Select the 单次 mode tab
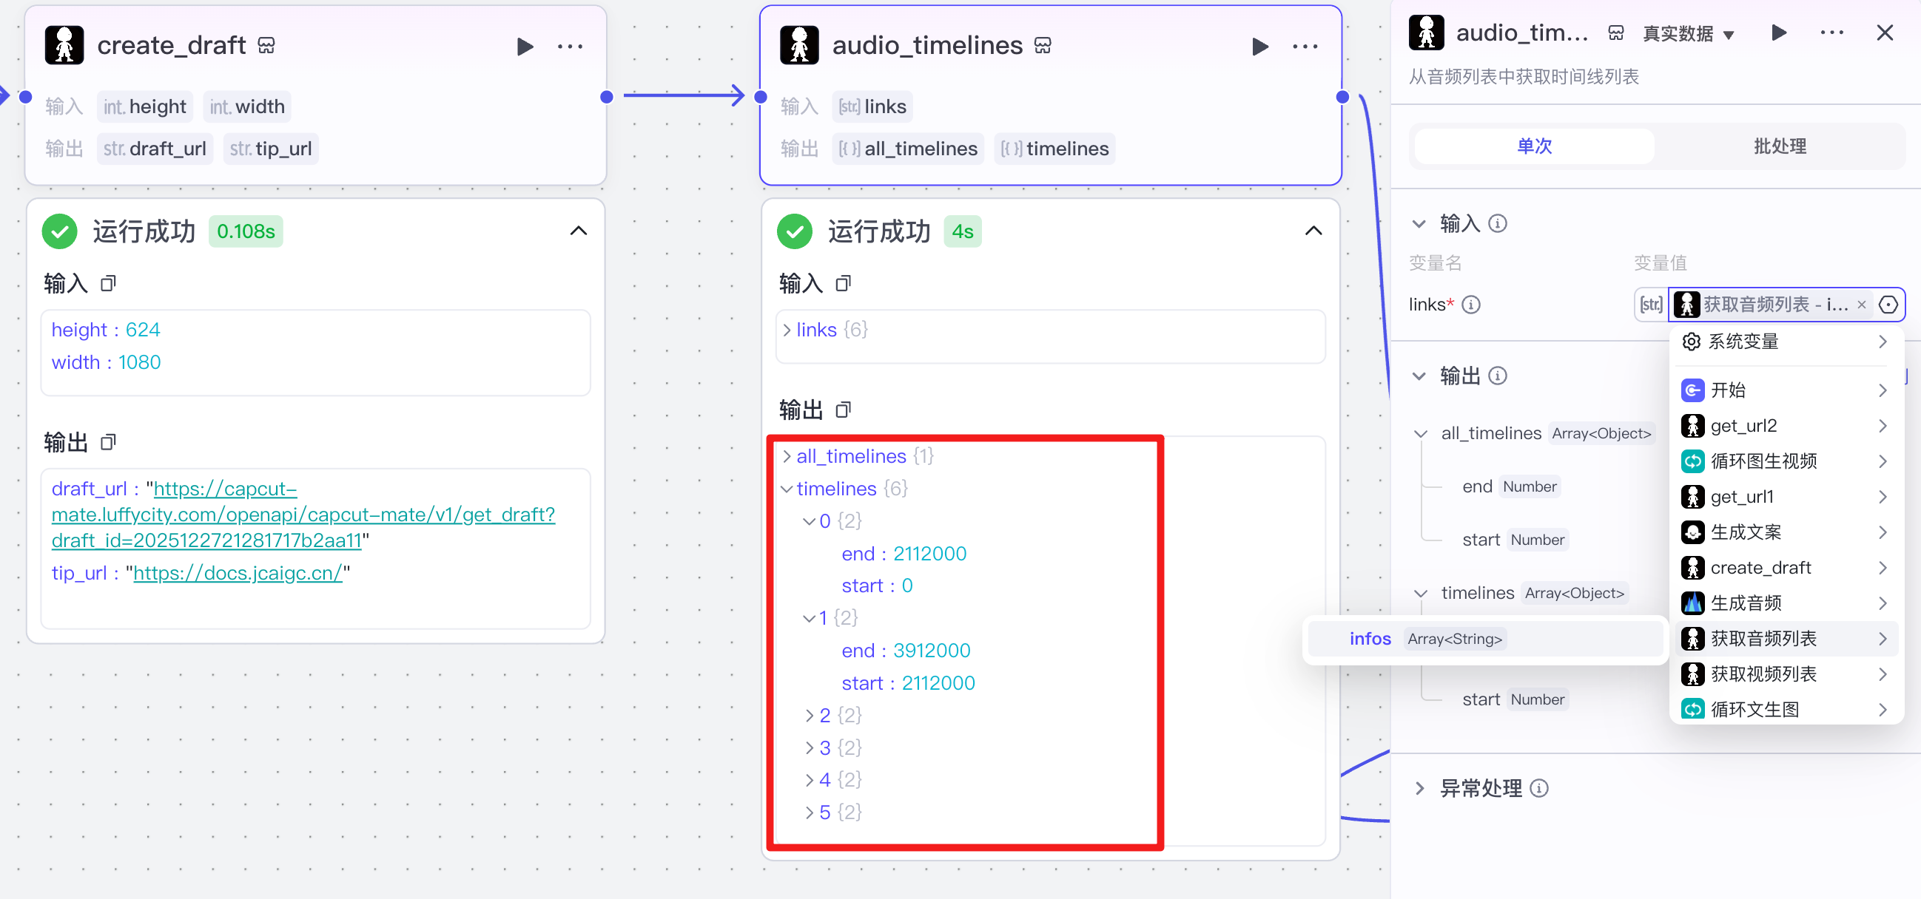1921x899 pixels. 1534,146
